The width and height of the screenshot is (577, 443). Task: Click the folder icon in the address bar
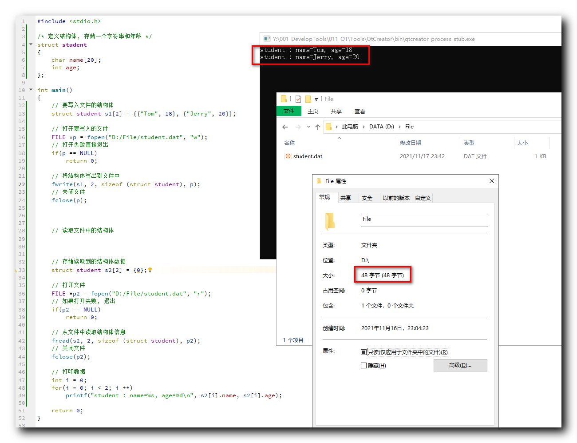click(328, 127)
